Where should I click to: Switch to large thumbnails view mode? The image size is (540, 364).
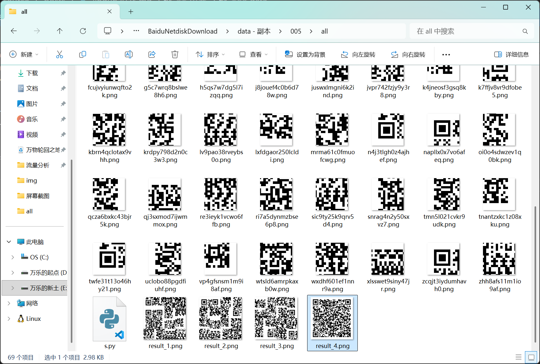[x=531, y=357]
